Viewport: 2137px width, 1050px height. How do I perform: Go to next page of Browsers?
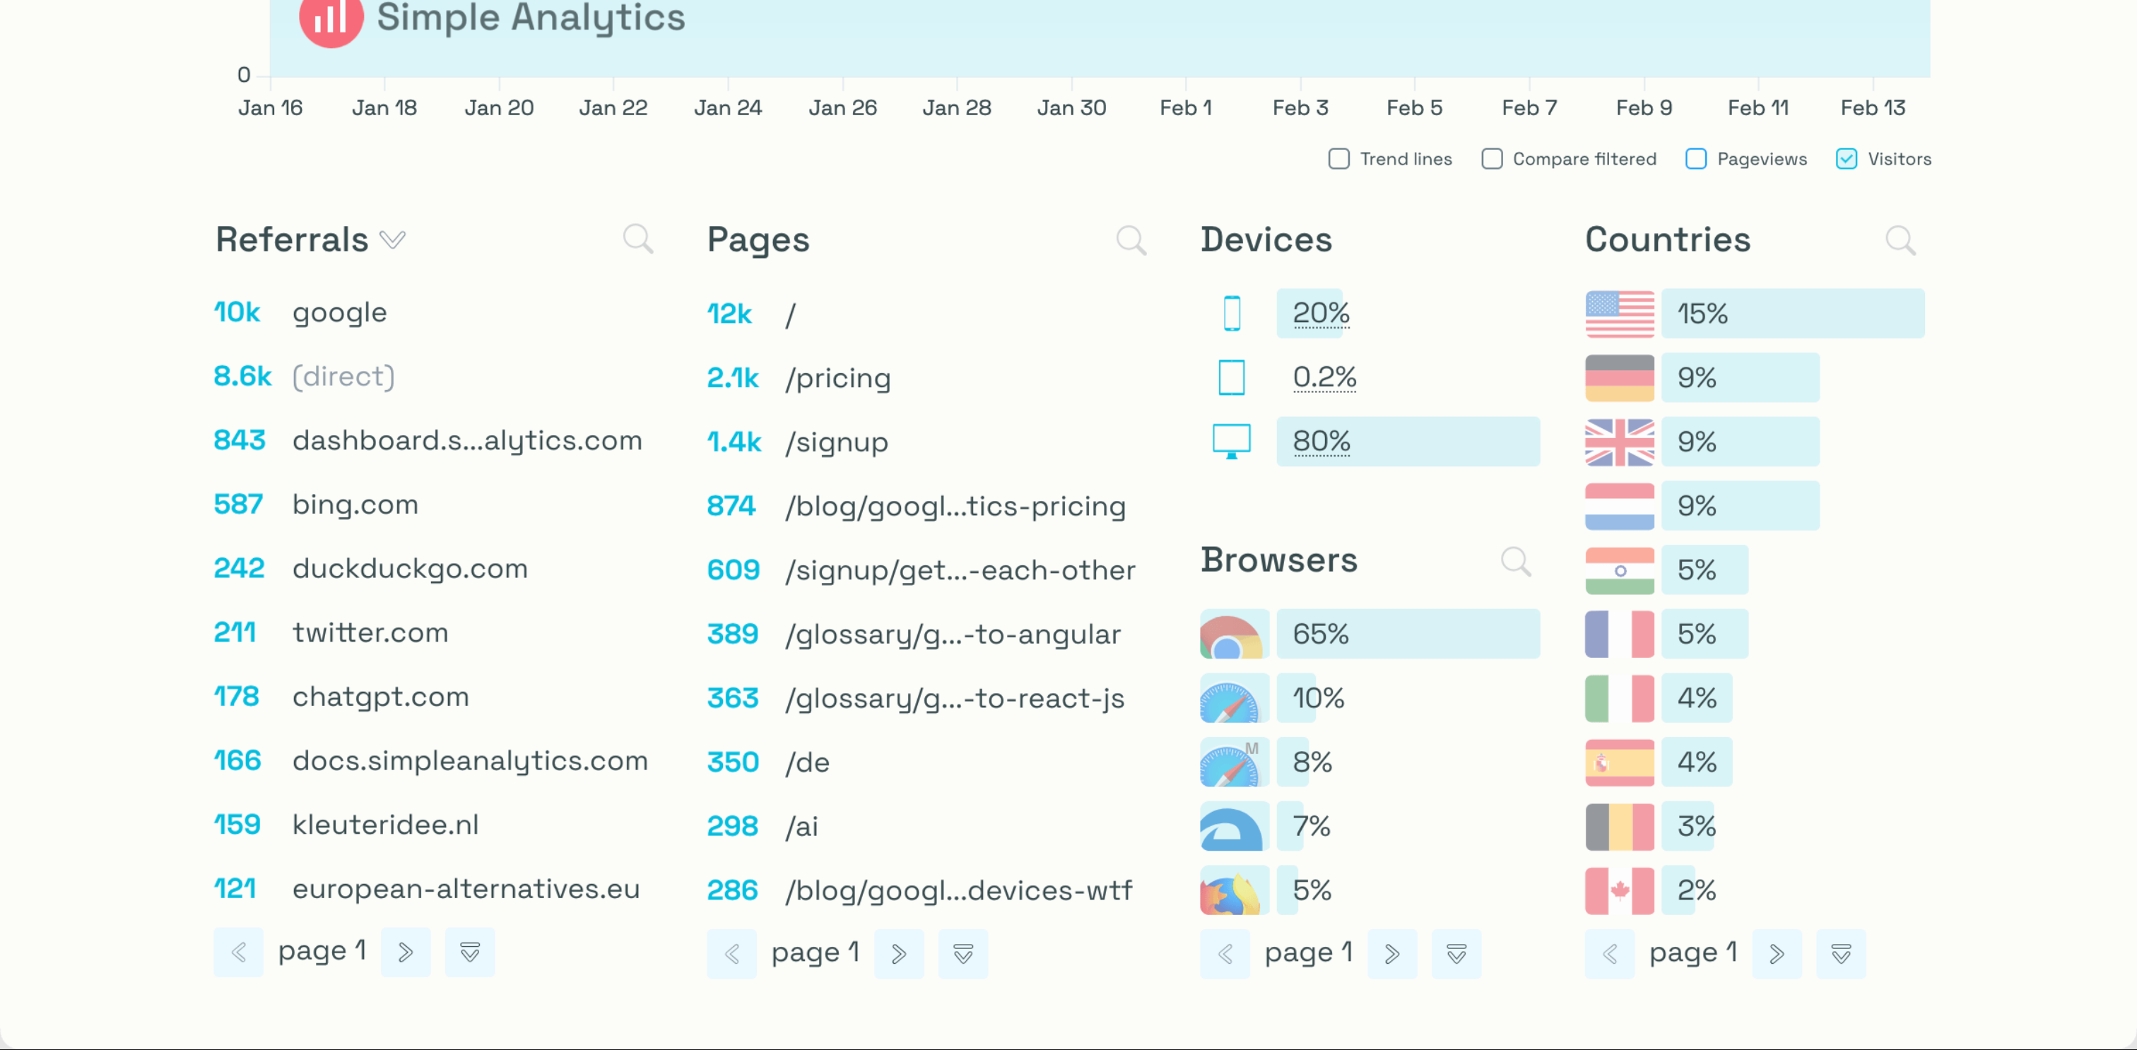[1392, 954]
